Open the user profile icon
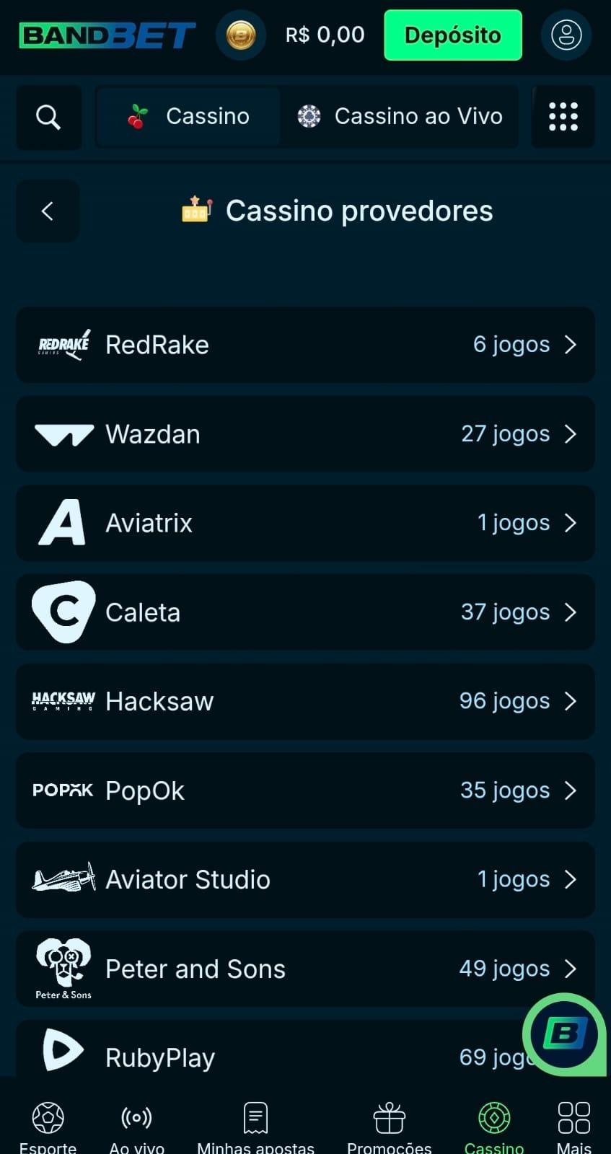 (566, 35)
